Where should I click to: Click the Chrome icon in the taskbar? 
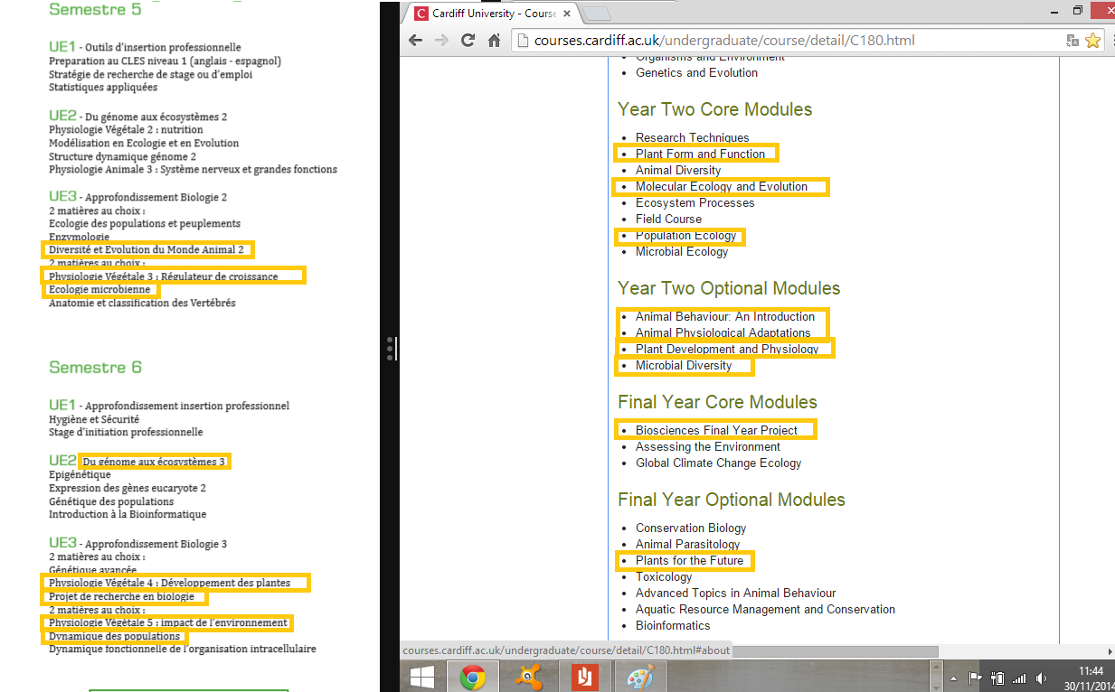pos(472,676)
